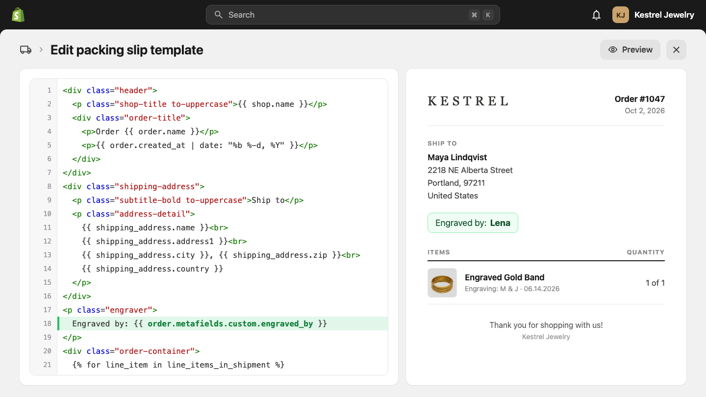
Task: Click the breadcrumb chevron separator
Action: point(41,50)
